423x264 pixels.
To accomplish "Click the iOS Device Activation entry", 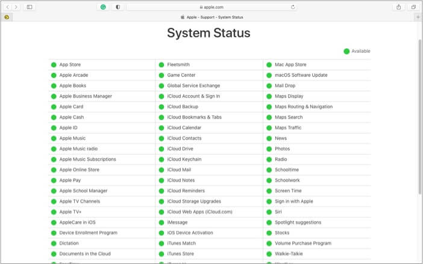I will (190, 233).
